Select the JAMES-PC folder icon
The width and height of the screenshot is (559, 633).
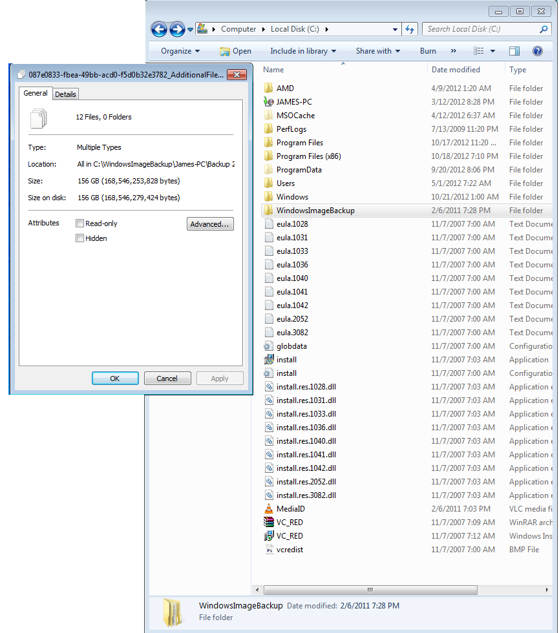[269, 102]
